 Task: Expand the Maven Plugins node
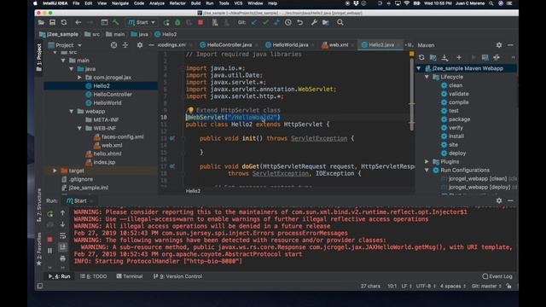(x=427, y=162)
